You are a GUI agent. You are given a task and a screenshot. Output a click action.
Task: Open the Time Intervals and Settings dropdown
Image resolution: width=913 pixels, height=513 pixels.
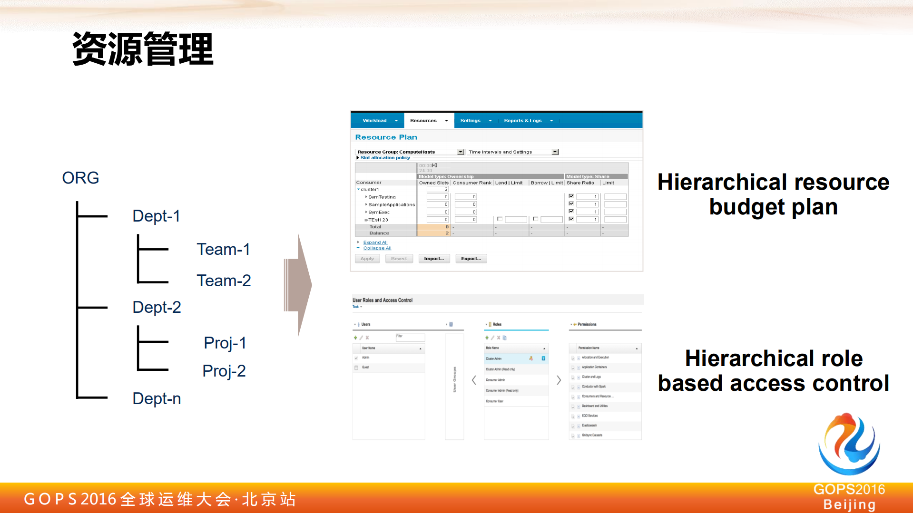pyautogui.click(x=555, y=152)
